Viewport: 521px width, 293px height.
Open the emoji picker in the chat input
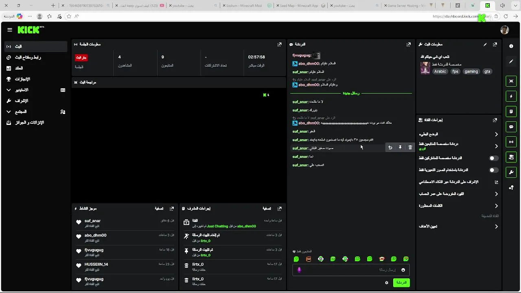[x=403, y=270]
